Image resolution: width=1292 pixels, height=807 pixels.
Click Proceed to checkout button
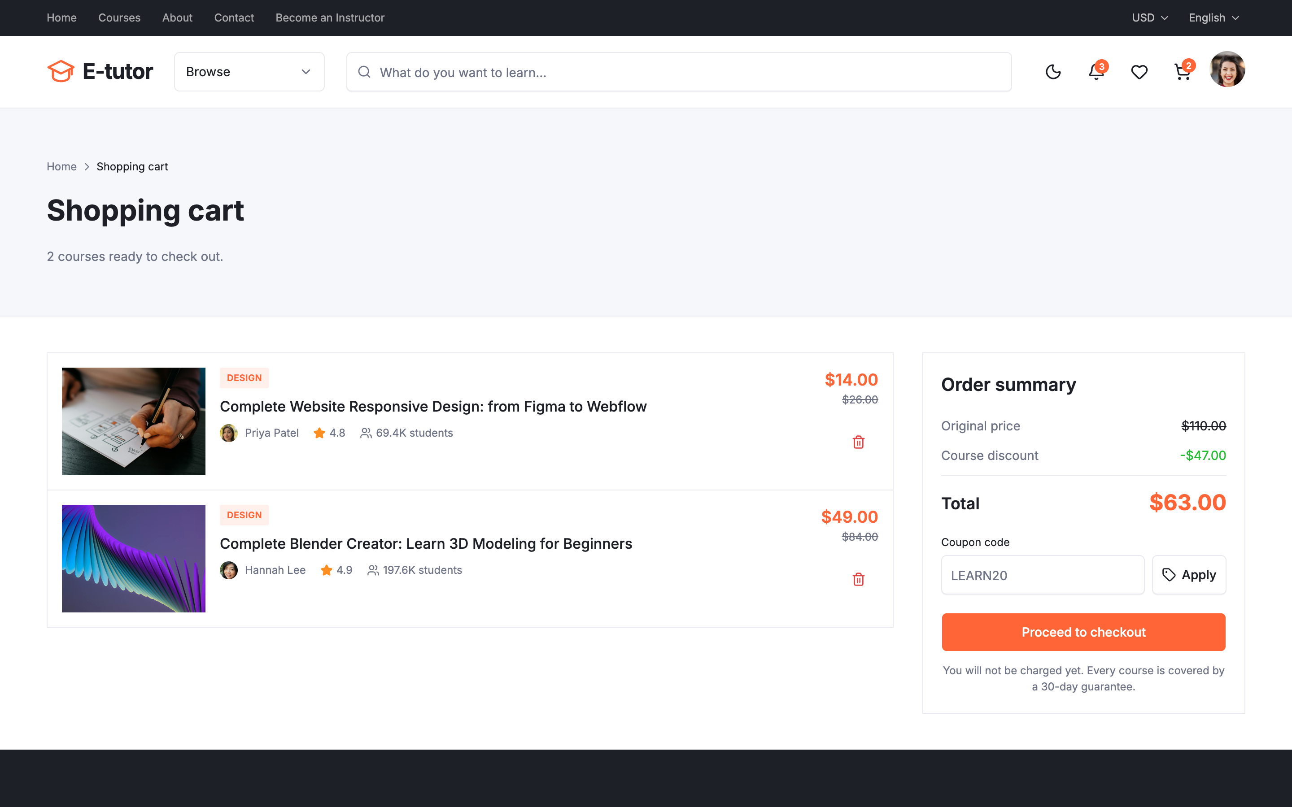tap(1083, 632)
